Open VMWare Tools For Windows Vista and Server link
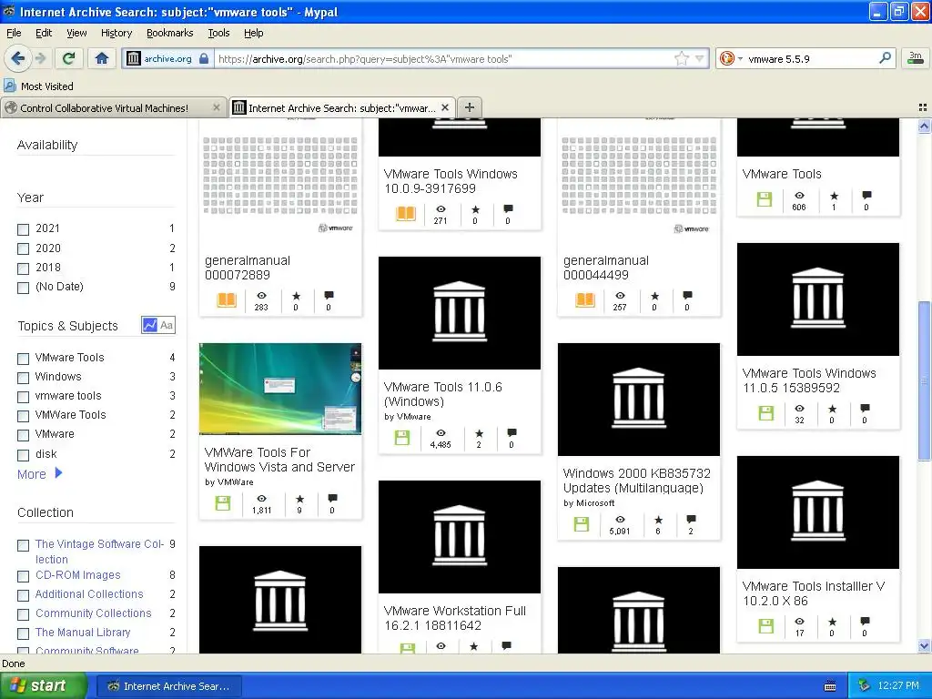The height and width of the screenshot is (699, 932). 279,460
